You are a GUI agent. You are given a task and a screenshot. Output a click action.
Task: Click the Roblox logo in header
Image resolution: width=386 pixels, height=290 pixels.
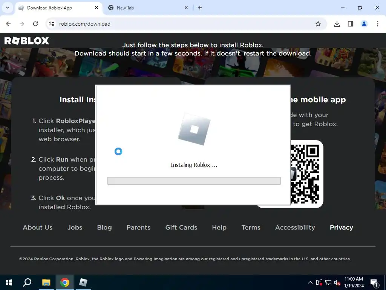click(27, 41)
